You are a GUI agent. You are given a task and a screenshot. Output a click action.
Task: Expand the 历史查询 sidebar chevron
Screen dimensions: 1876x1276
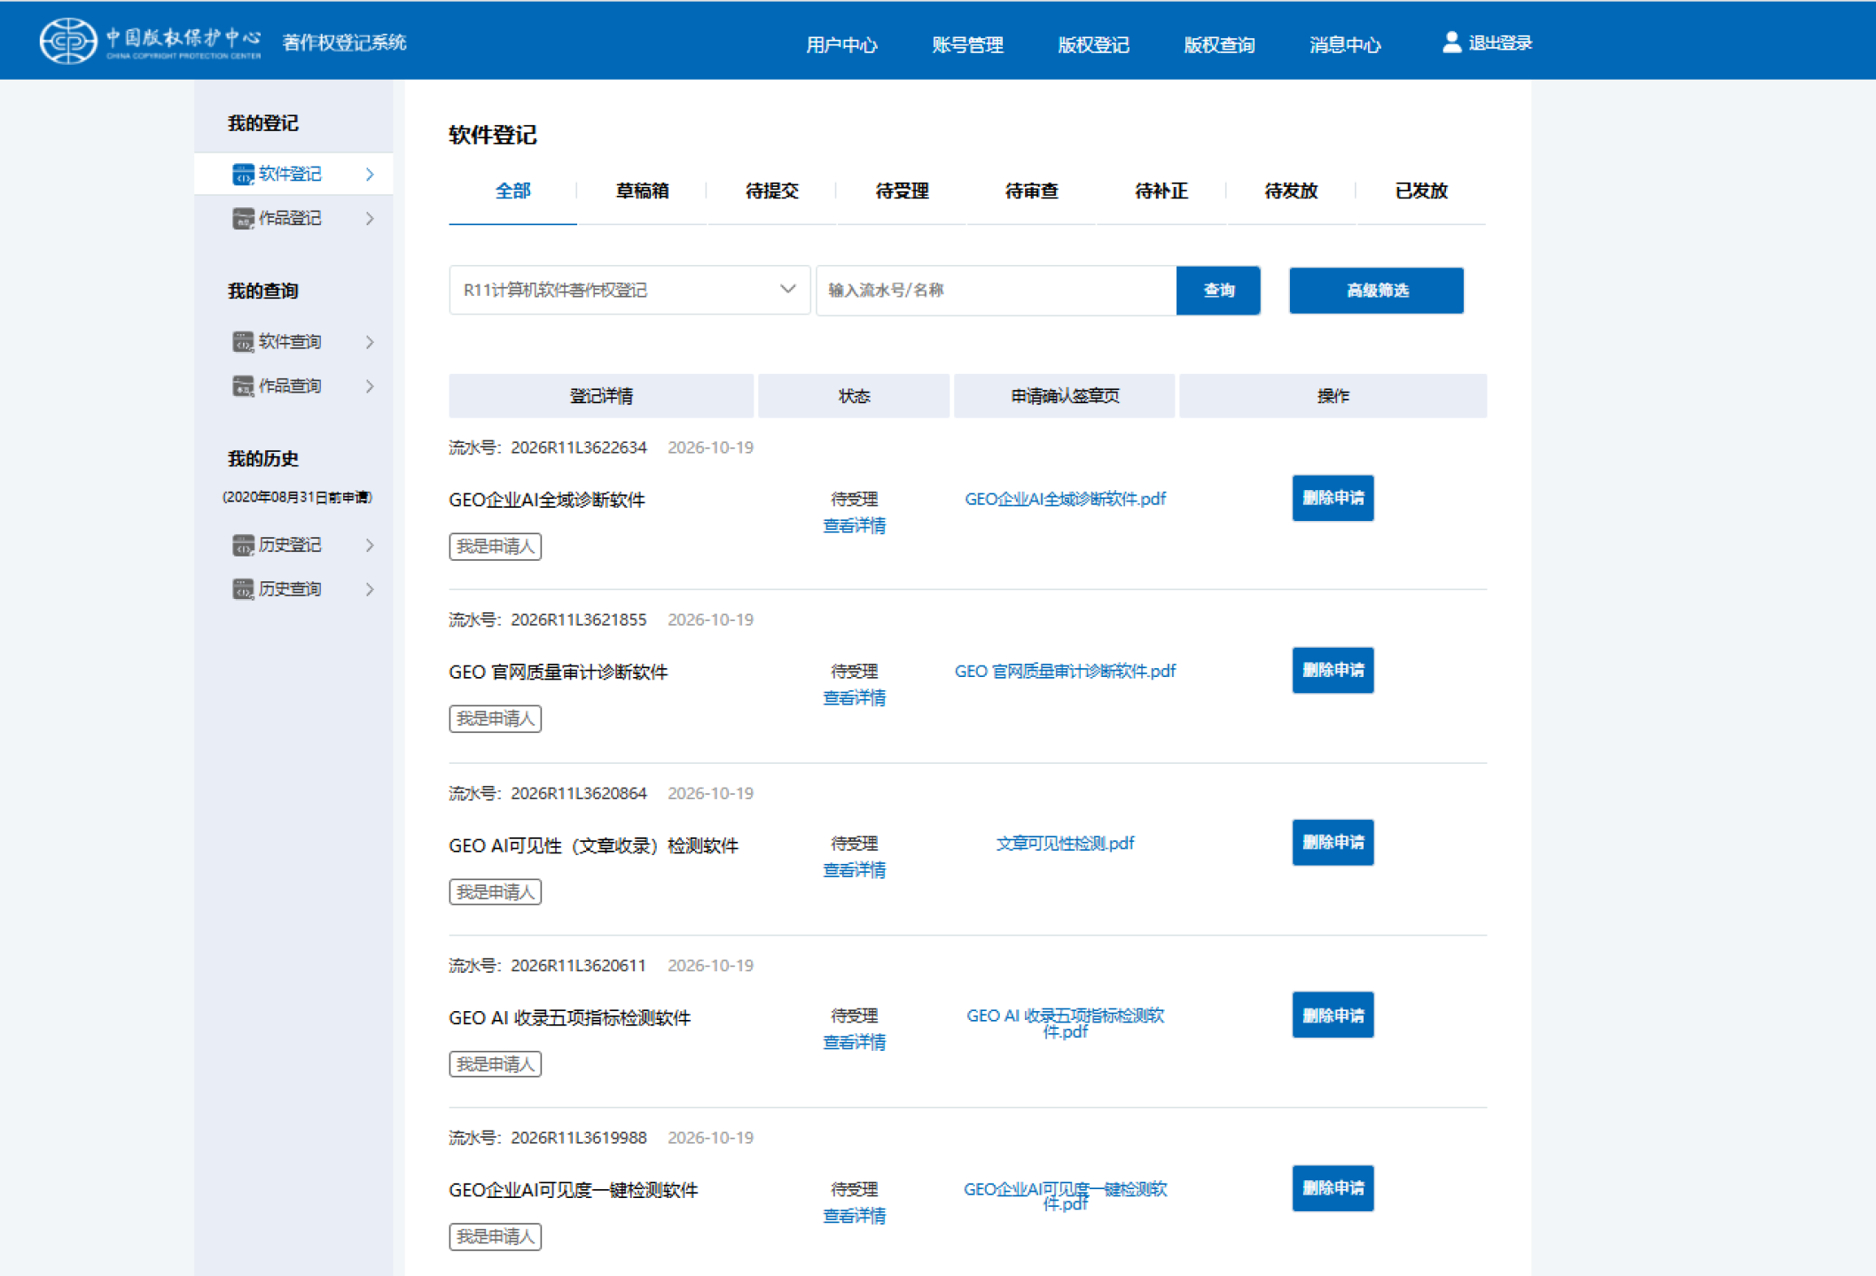click(370, 589)
